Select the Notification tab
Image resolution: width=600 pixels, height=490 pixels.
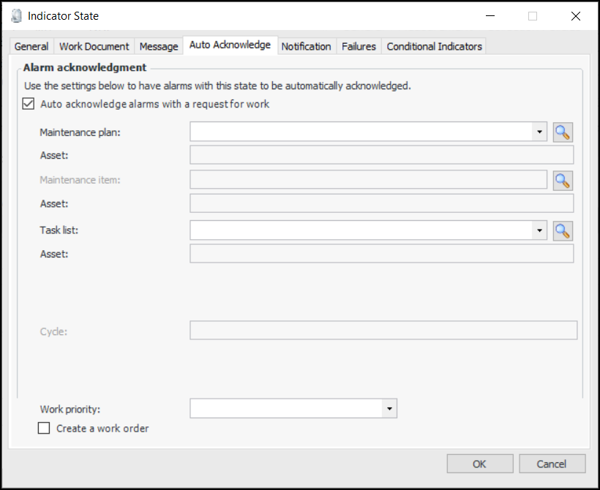click(306, 46)
